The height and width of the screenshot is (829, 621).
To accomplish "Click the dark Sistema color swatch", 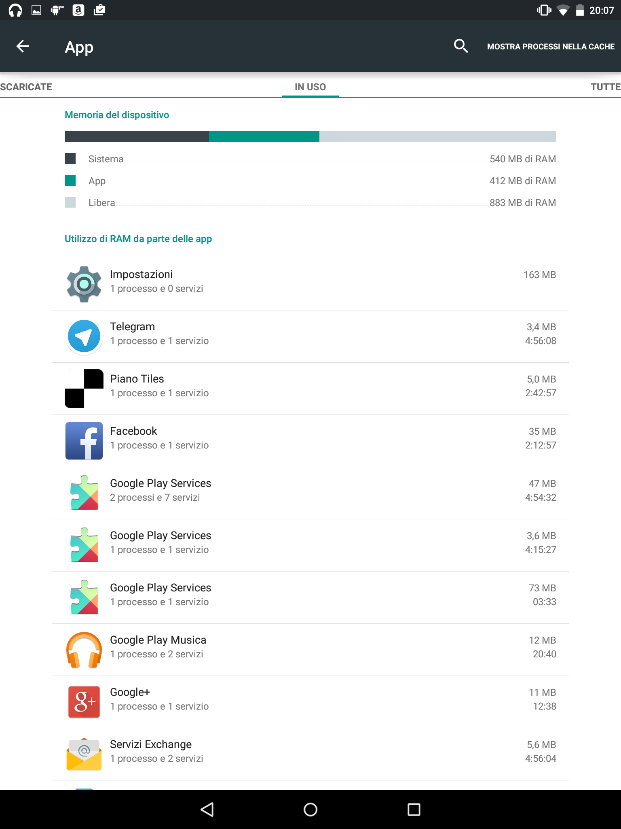I will pyautogui.click(x=70, y=159).
